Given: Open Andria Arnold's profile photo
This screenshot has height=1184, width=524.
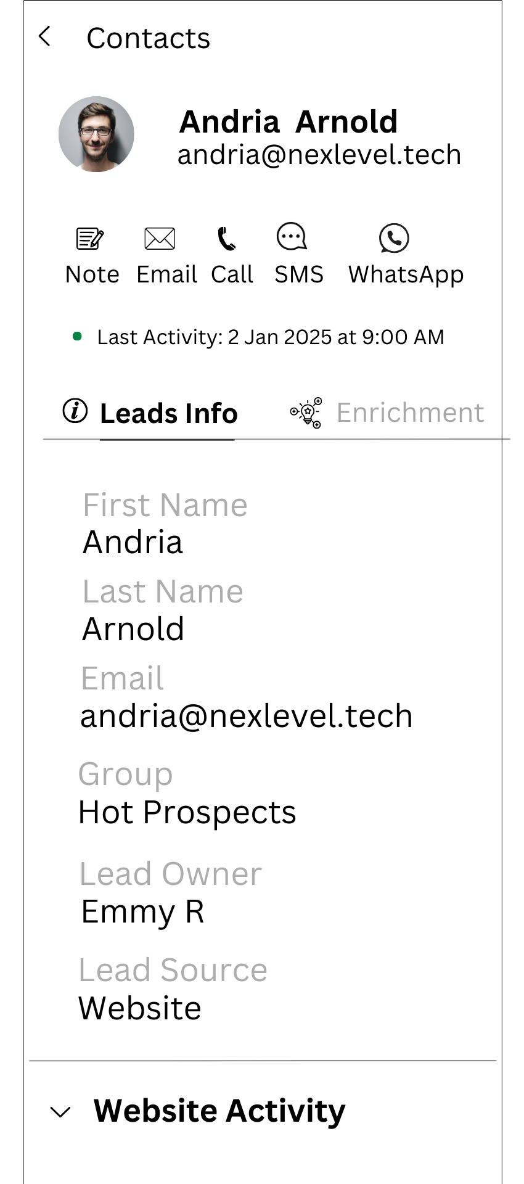Looking at the screenshot, I should click(x=96, y=134).
